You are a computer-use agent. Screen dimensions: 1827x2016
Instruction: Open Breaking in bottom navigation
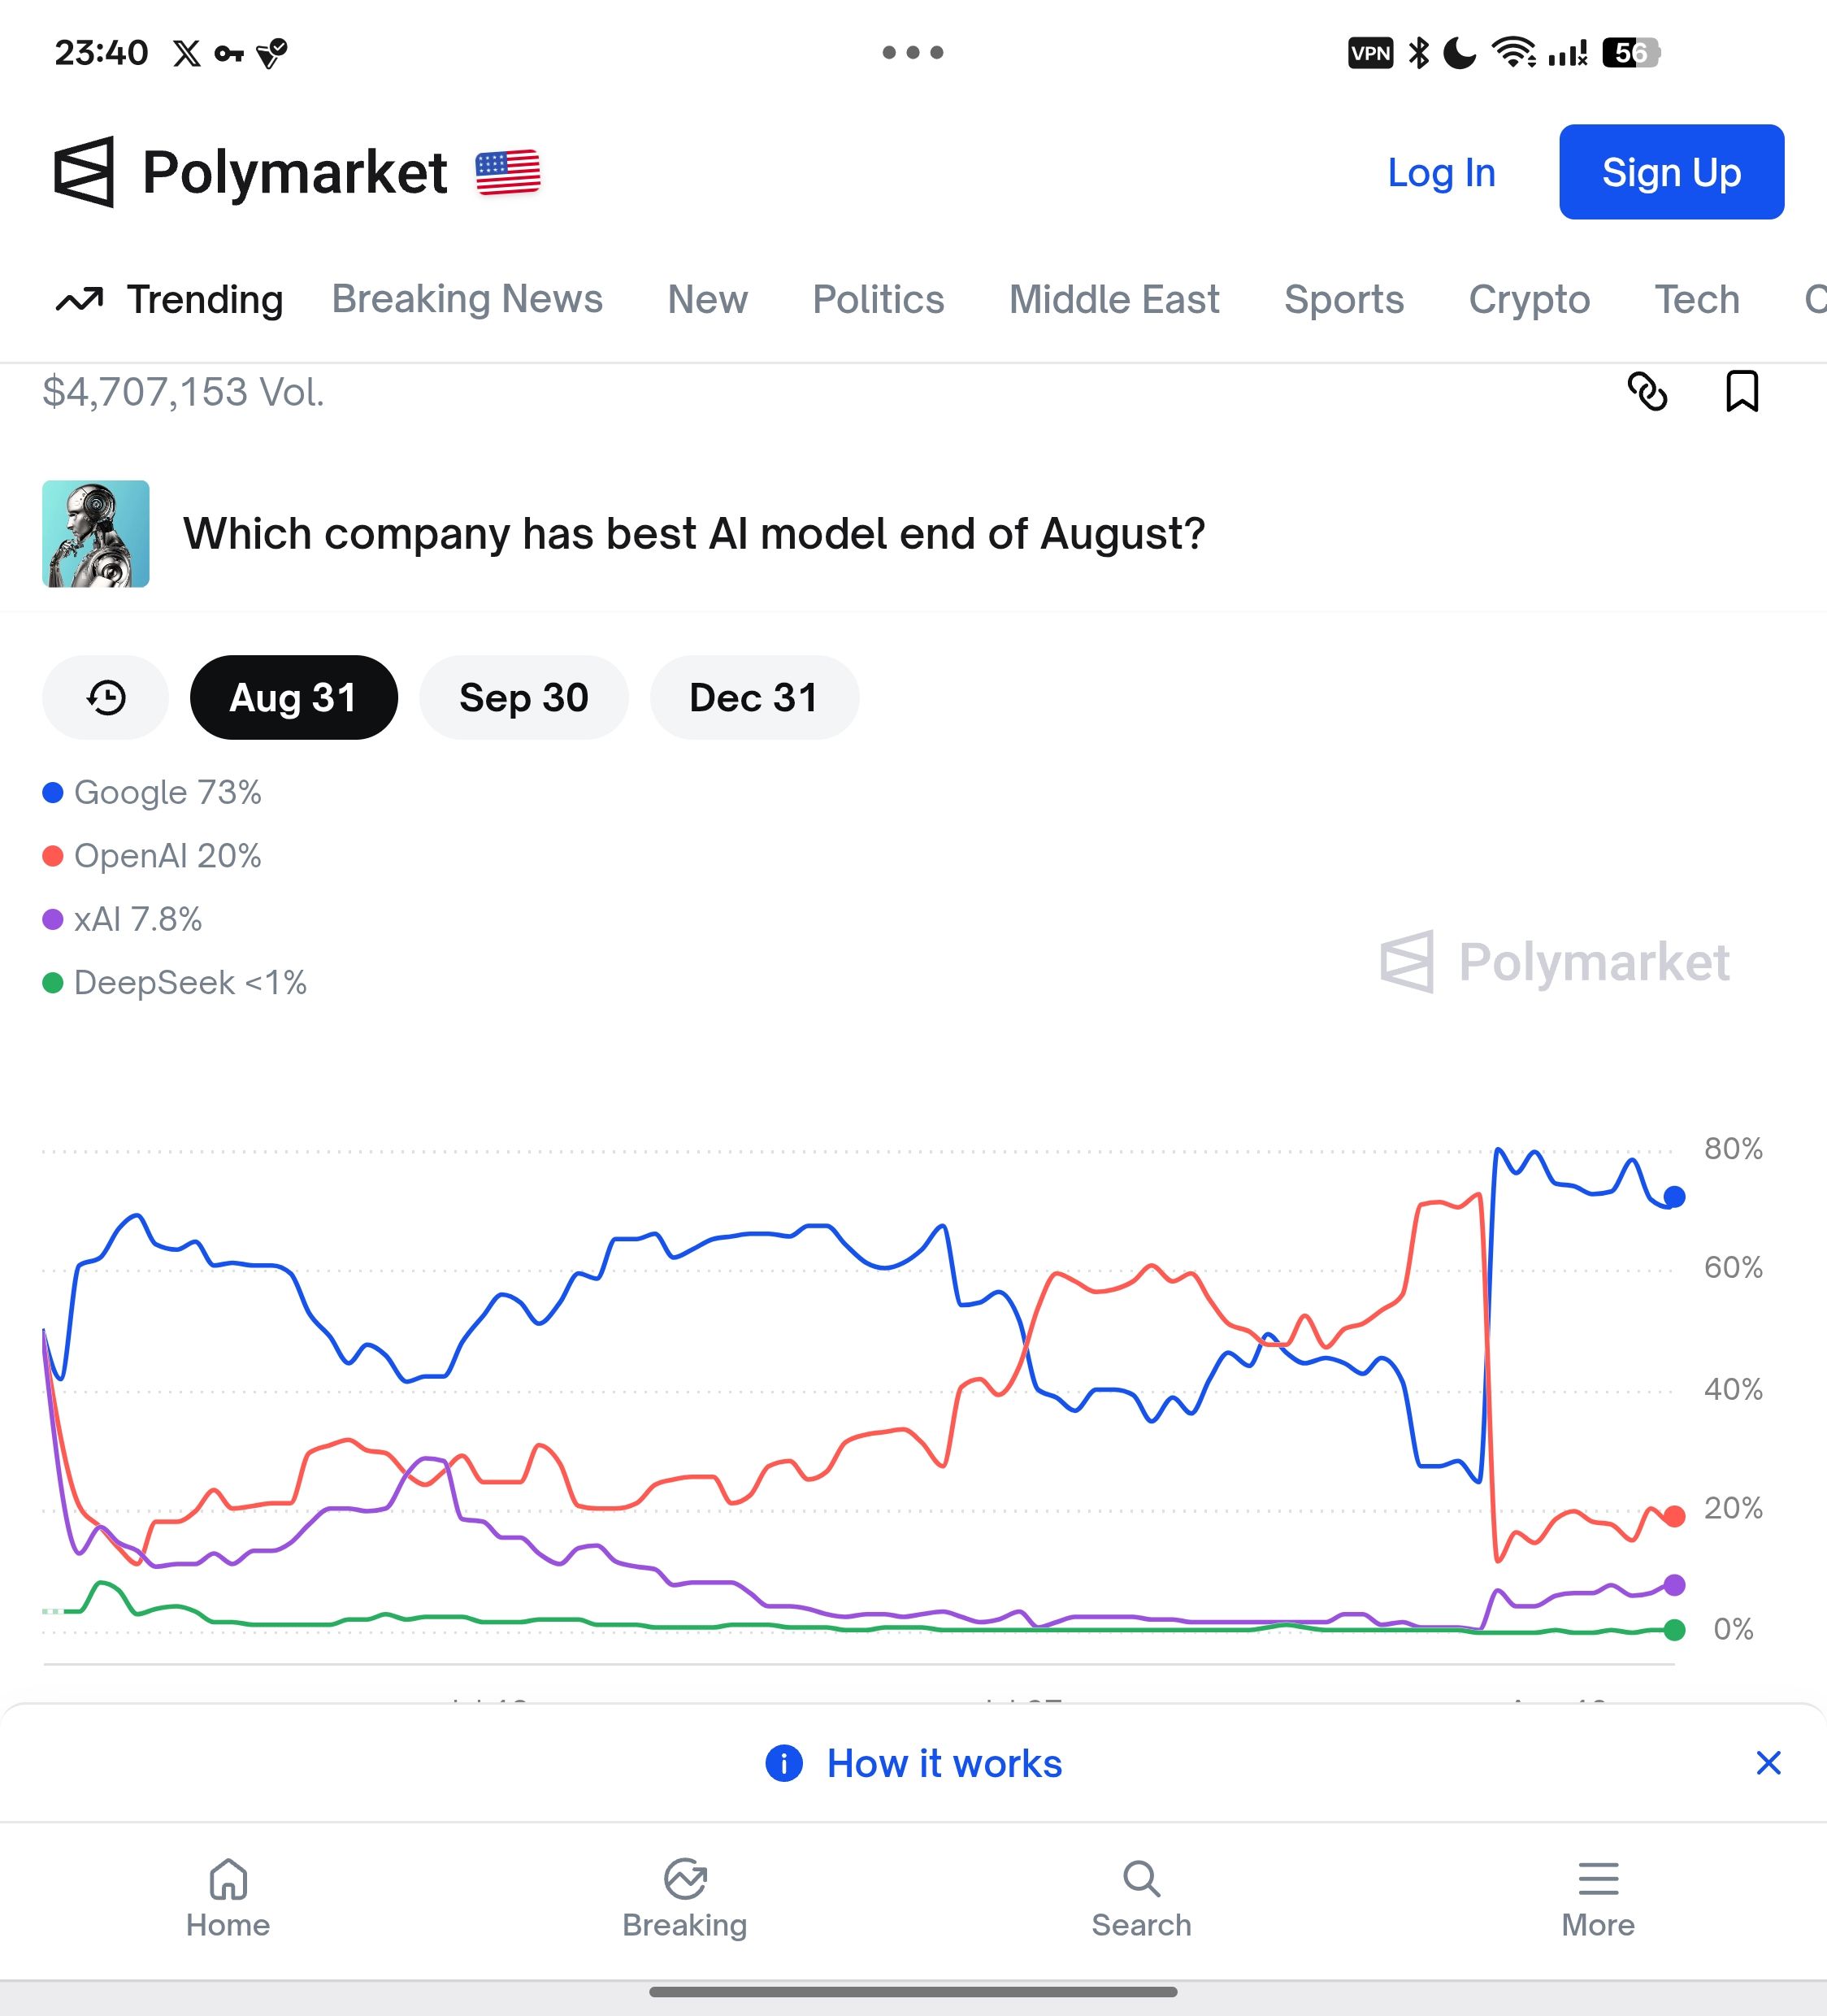coord(685,1898)
